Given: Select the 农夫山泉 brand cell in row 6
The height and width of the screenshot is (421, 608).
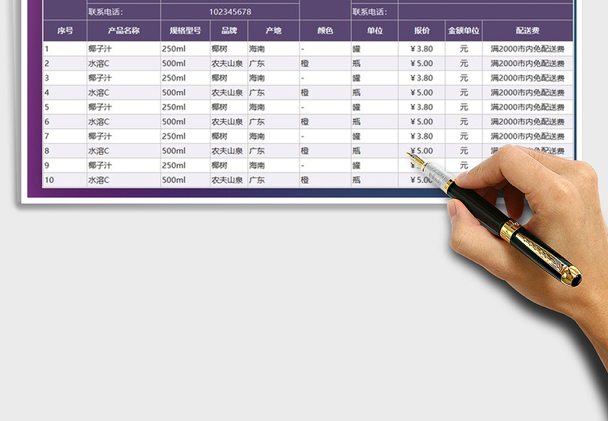Looking at the screenshot, I should (x=227, y=121).
